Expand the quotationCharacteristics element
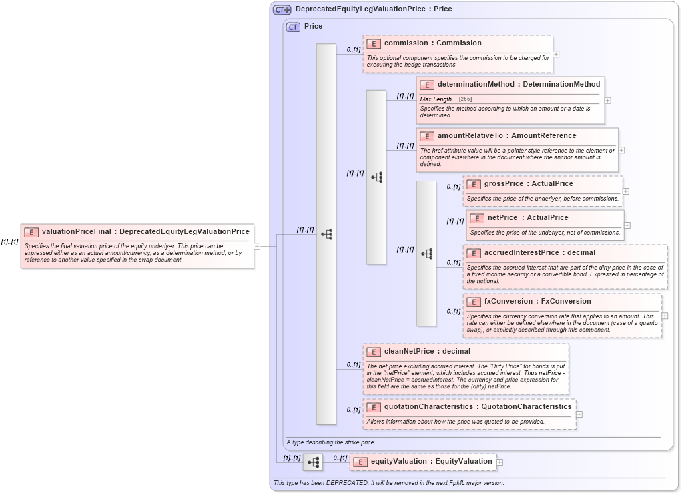Viewport: 682px width, 493px height. point(579,414)
